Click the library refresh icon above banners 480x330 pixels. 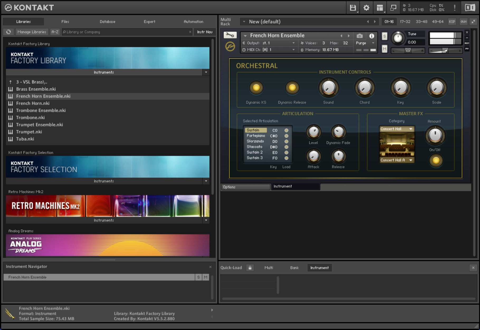click(8, 32)
